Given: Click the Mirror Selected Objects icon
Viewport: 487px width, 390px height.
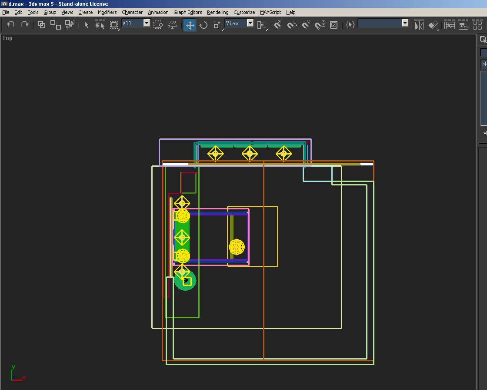Looking at the screenshot, I should [419, 25].
